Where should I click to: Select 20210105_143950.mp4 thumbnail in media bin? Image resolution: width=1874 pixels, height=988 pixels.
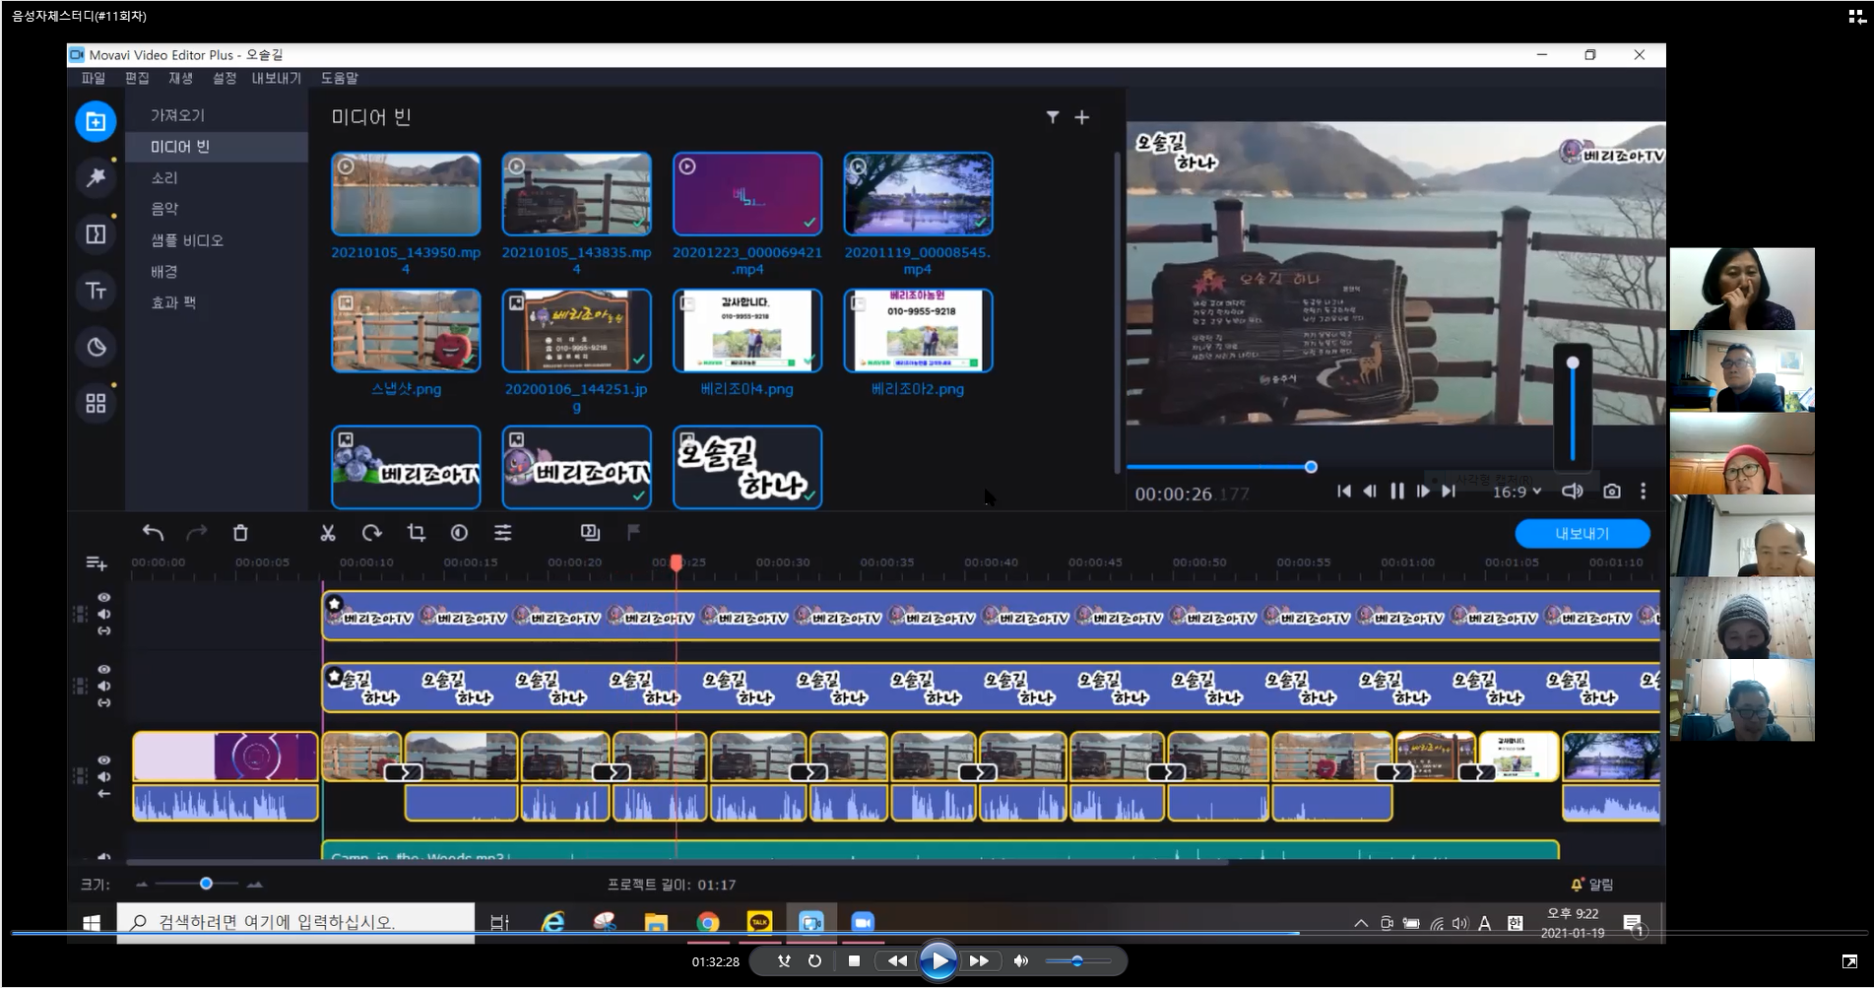click(x=406, y=194)
